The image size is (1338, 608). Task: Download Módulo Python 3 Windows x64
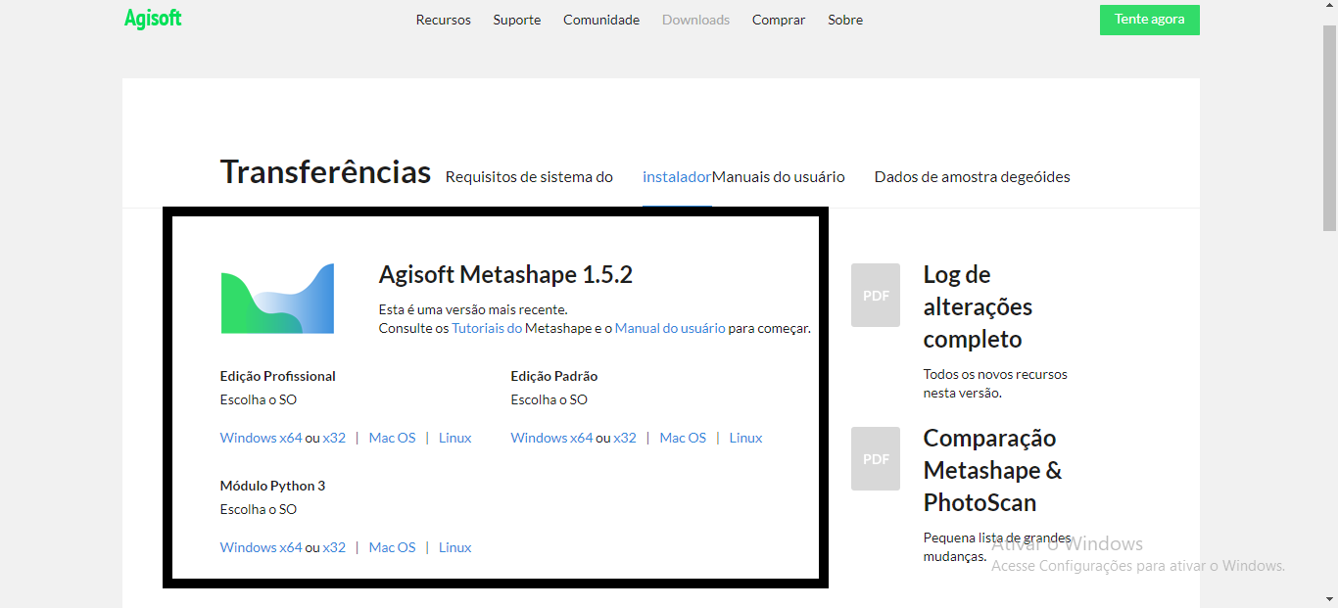(x=261, y=547)
